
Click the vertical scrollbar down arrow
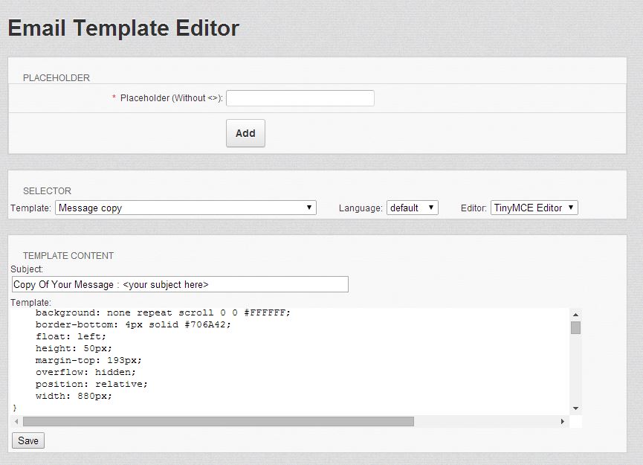pos(575,408)
